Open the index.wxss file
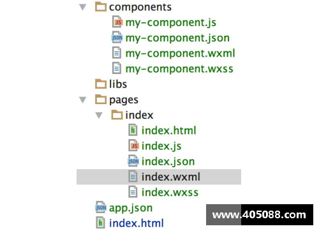This screenshot has height=231, width=319. tap(170, 192)
